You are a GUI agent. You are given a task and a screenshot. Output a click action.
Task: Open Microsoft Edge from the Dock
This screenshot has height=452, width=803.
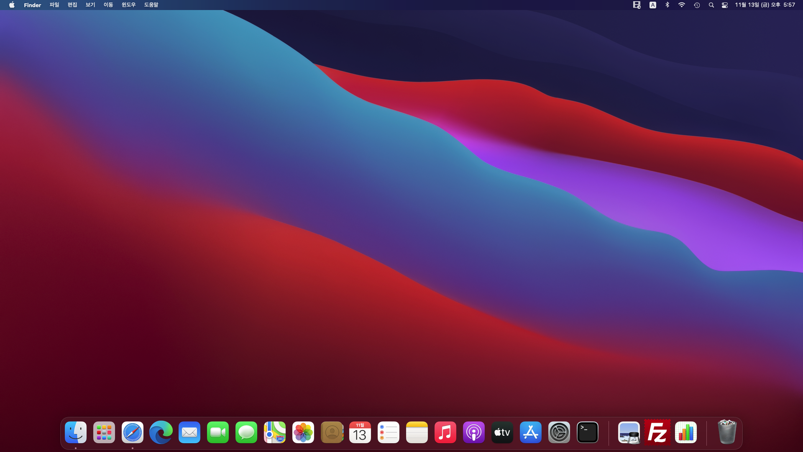(x=161, y=432)
